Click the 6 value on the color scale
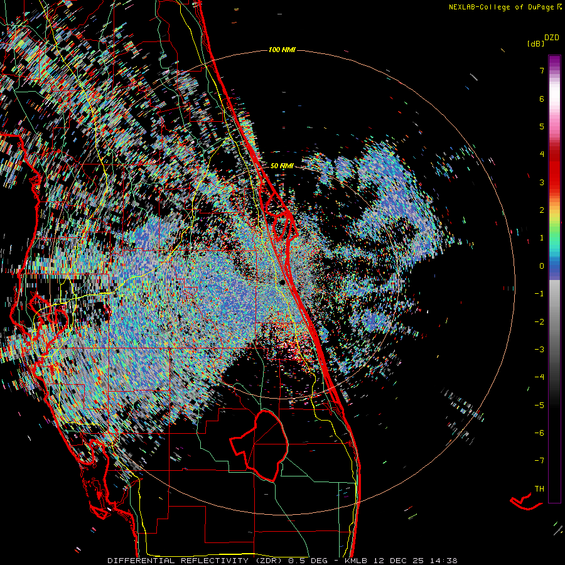This screenshot has width=565, height=565. (x=542, y=99)
